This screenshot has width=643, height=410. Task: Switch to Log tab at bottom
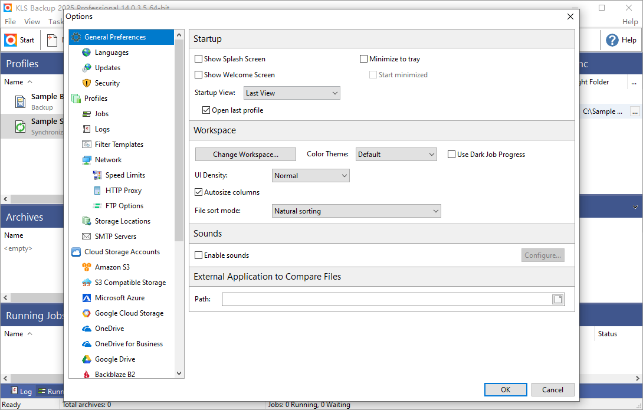21,391
